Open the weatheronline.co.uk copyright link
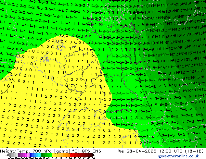The height and width of the screenshot is (159, 206). pos(179,156)
